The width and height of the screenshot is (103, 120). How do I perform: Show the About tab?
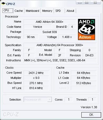[70, 11]
